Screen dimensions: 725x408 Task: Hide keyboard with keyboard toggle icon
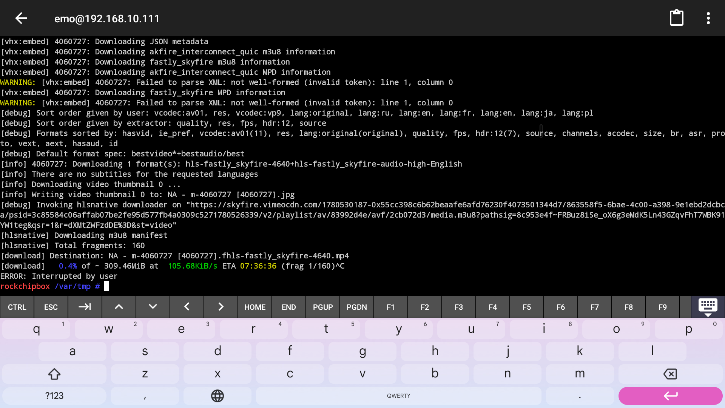tap(708, 307)
